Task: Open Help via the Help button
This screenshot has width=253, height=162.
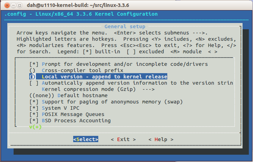Action: pos(161,139)
